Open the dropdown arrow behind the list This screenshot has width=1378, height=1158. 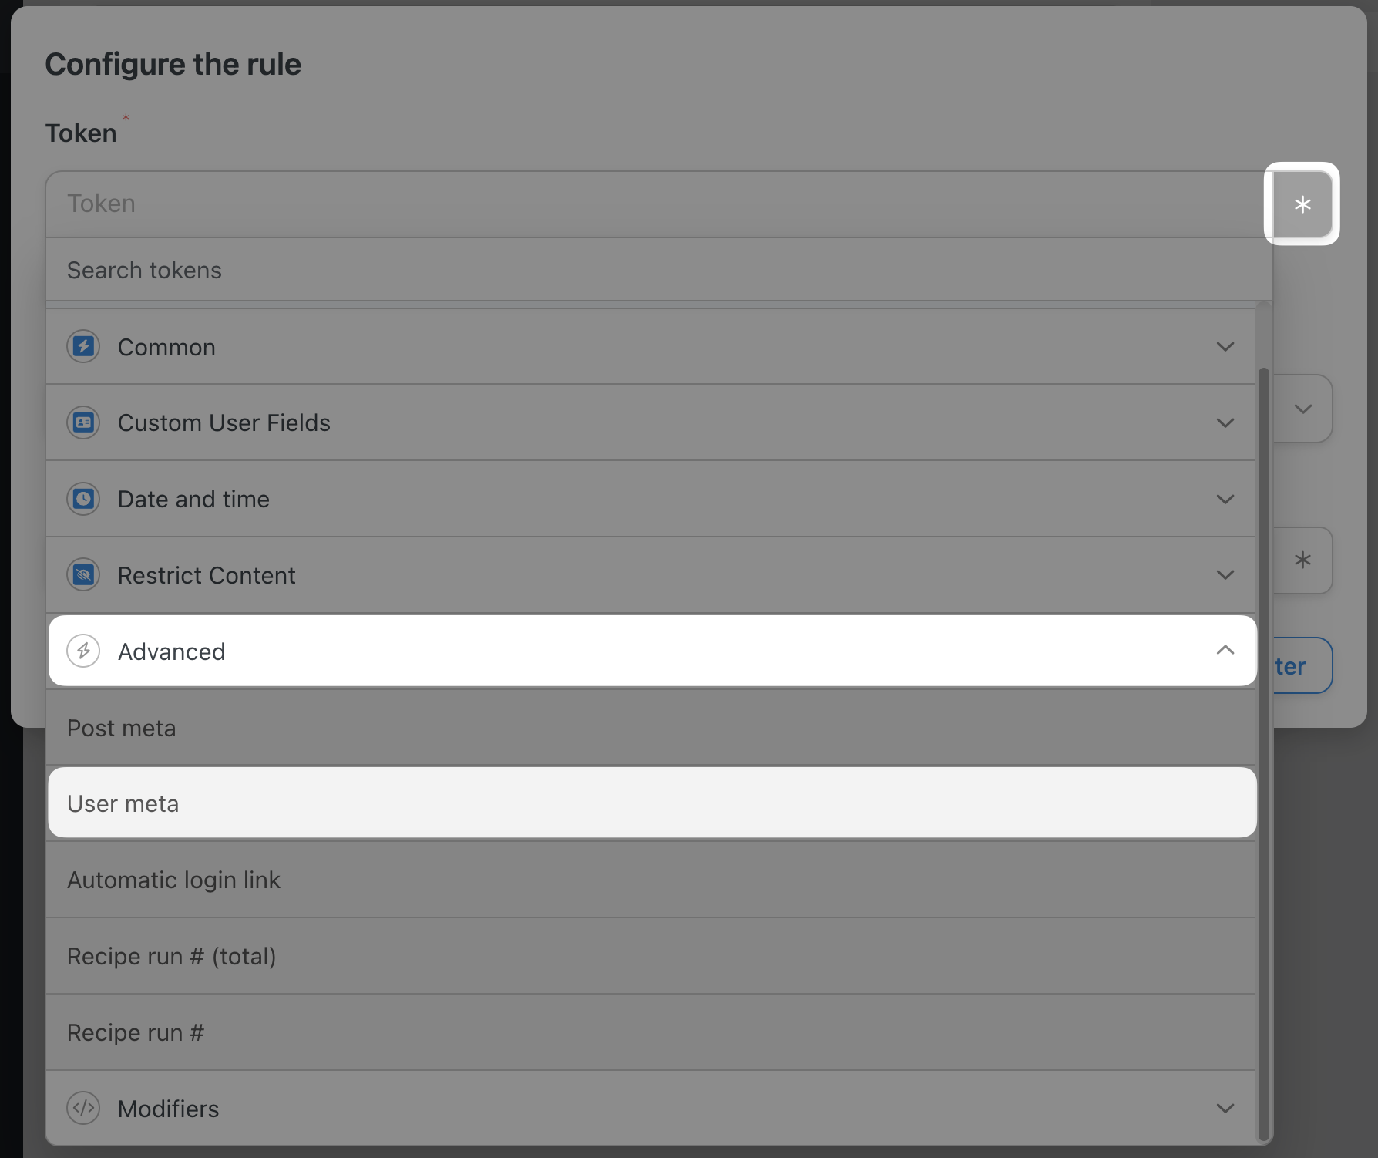click(x=1303, y=409)
